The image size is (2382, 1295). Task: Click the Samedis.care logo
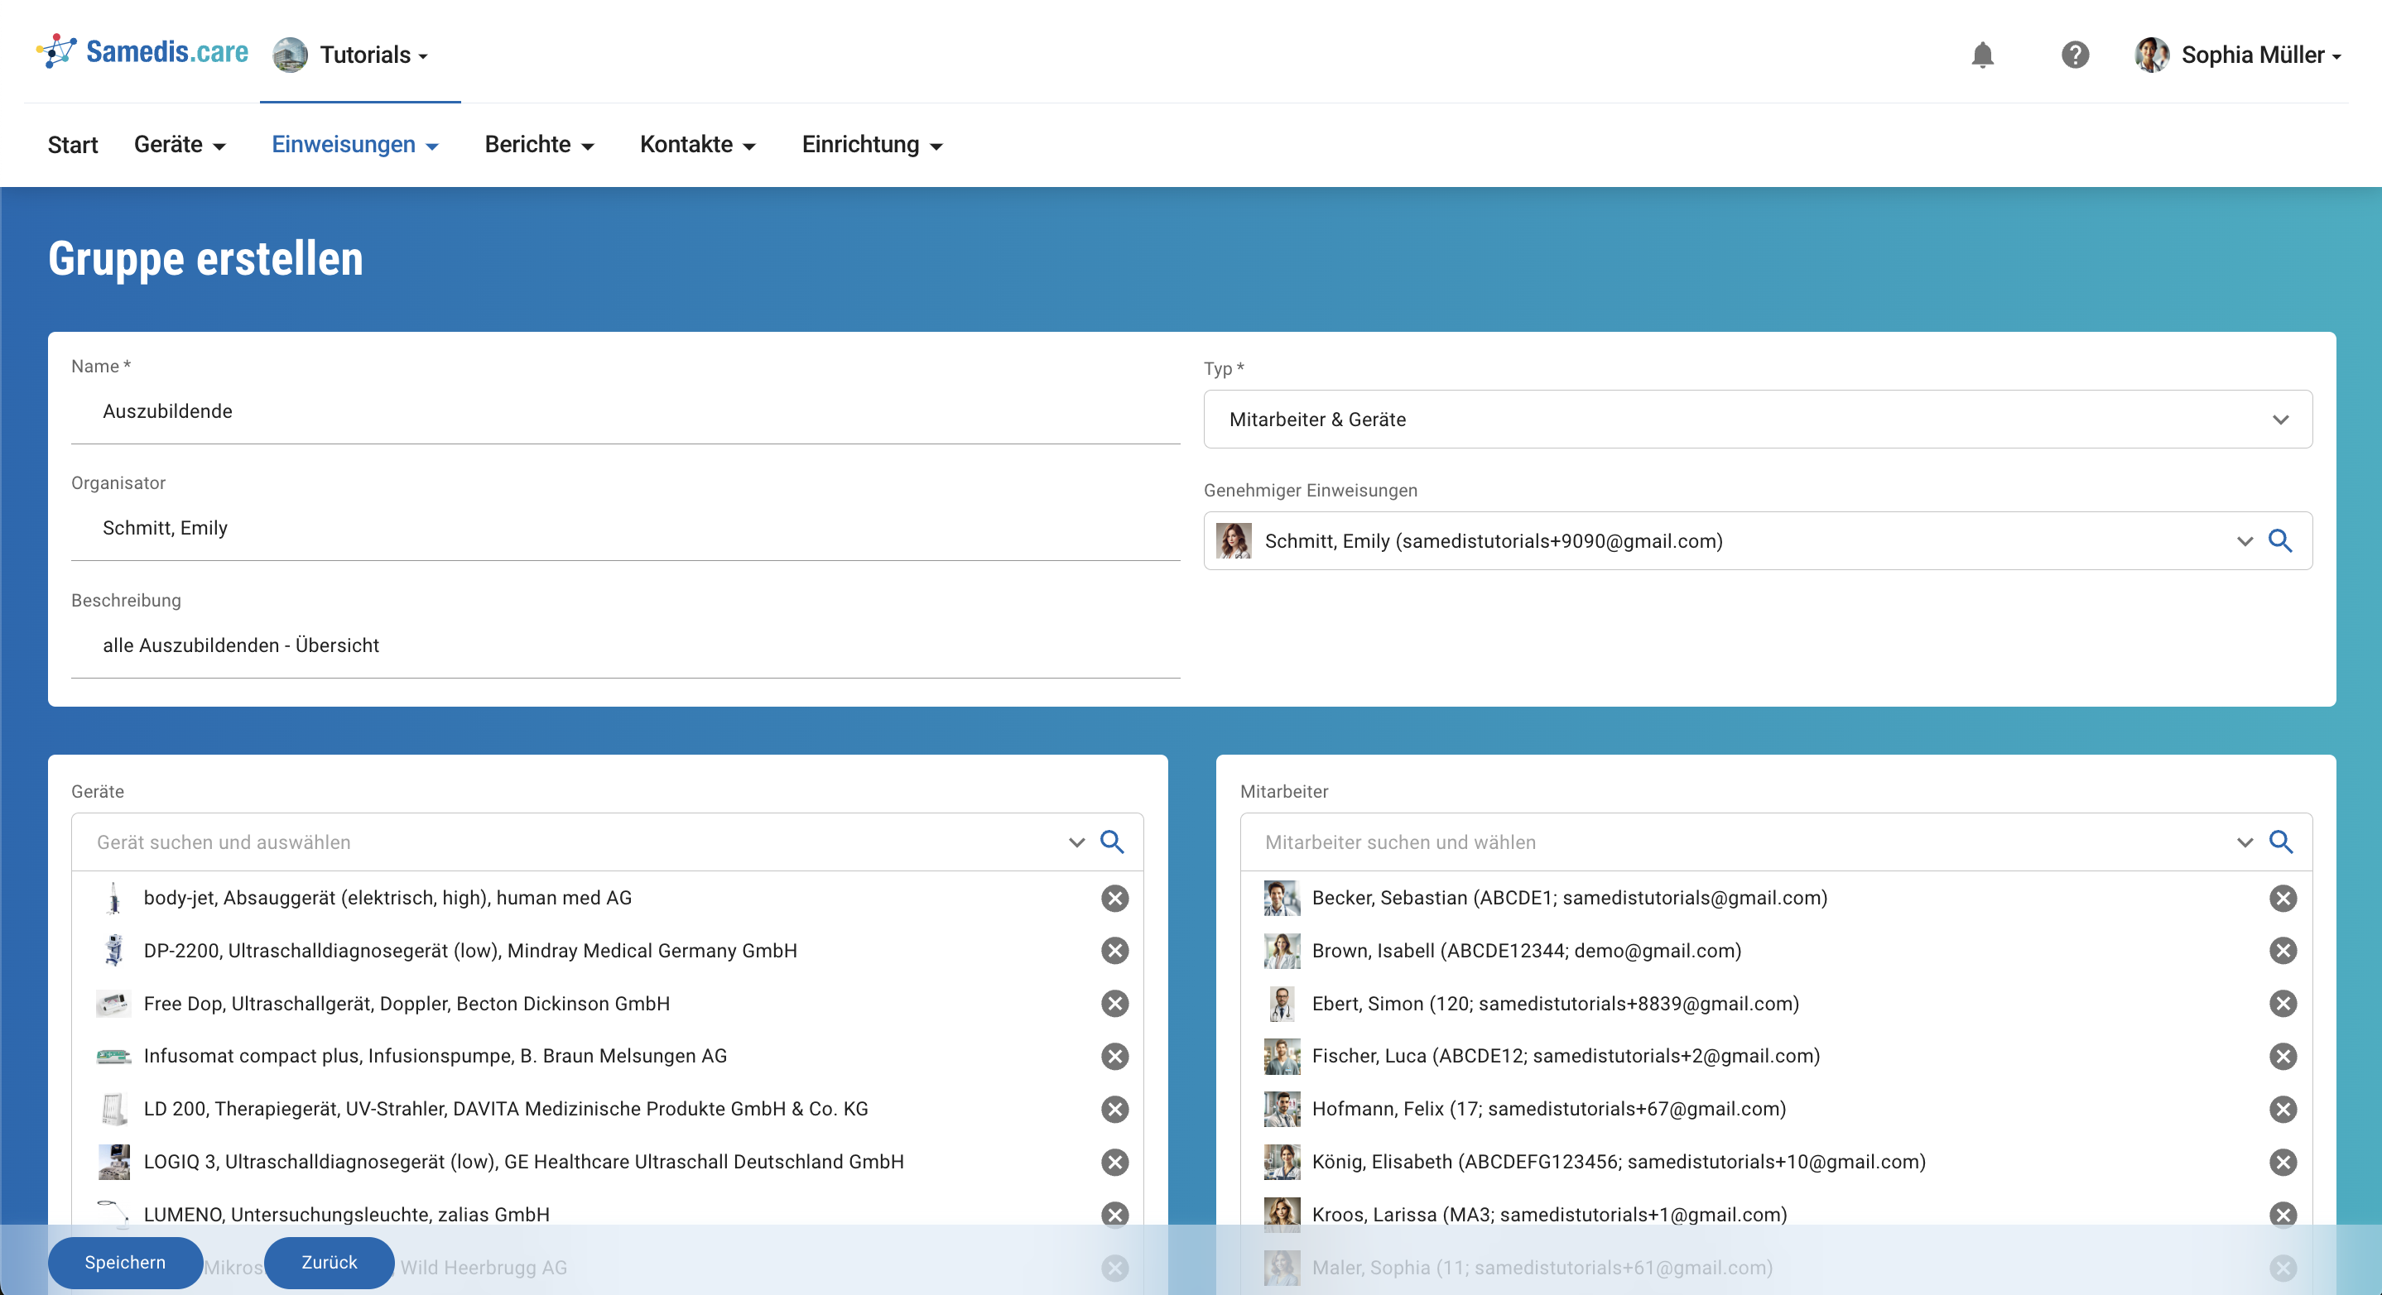tap(142, 52)
